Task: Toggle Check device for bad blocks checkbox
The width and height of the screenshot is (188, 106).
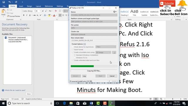Action: (73, 47)
